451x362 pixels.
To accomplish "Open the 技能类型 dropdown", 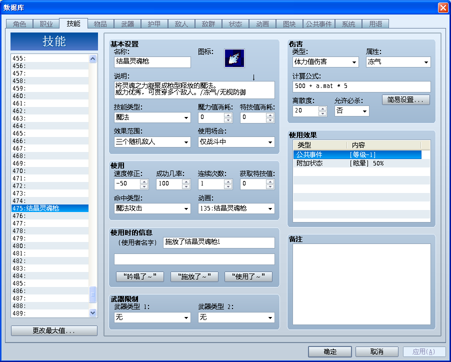I will pos(152,117).
